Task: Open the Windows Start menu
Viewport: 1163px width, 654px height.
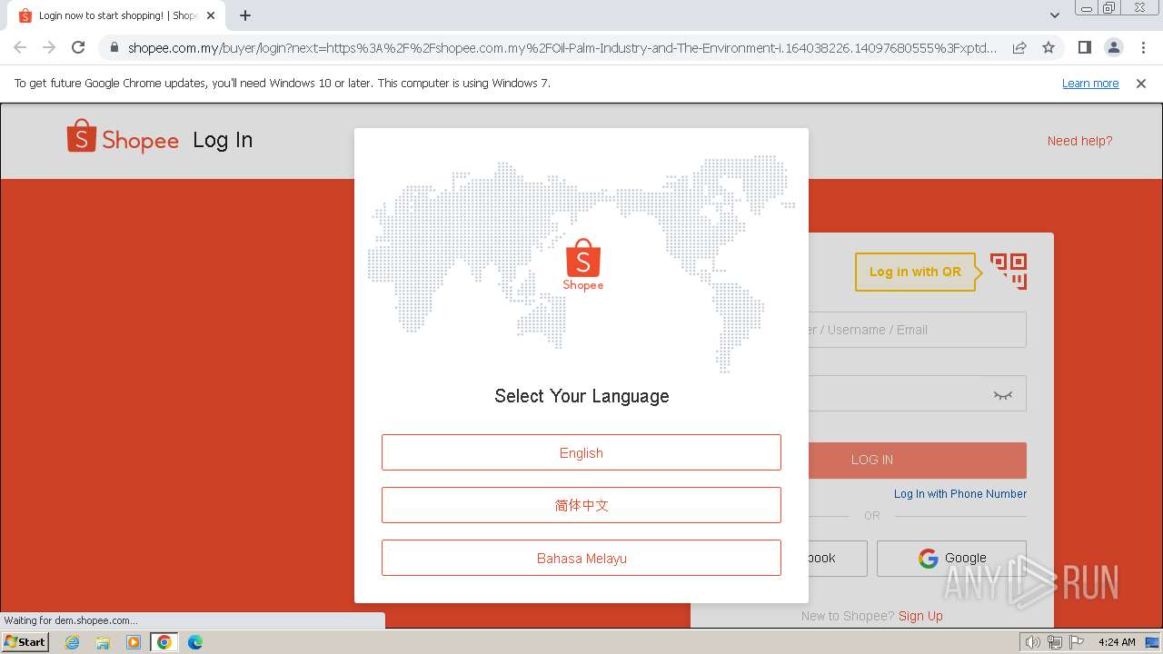Action: 25,641
